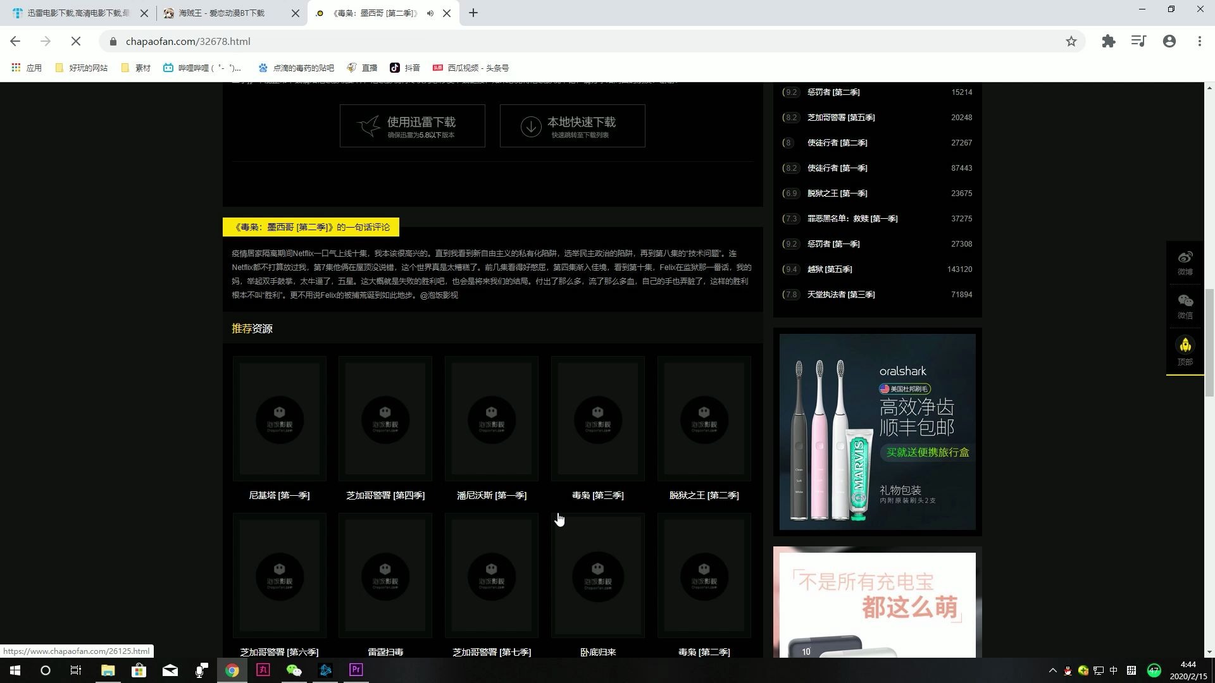Click the browser back navigation arrow

tap(15, 41)
